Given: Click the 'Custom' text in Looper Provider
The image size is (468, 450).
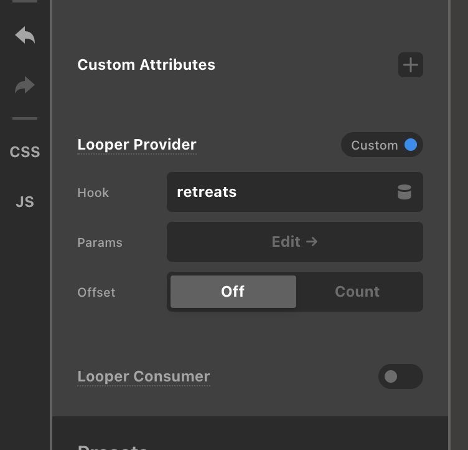Looking at the screenshot, I should point(374,145).
